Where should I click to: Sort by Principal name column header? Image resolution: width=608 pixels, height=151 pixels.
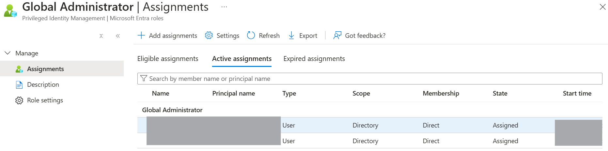[x=234, y=93]
